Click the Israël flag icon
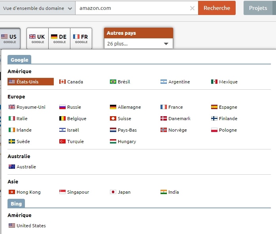The width and height of the screenshot is (276, 234). coord(62,130)
